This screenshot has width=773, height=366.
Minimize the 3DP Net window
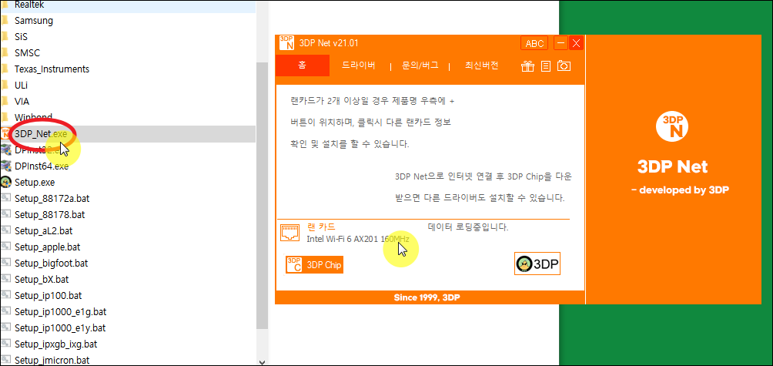tap(561, 43)
